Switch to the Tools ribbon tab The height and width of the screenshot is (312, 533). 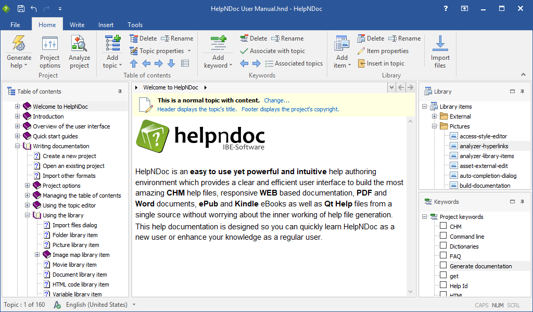135,25
